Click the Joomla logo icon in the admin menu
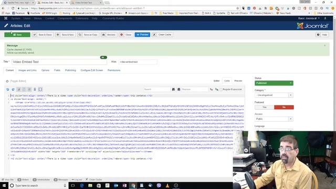Screen dimensions: 336x189 [x=6, y=18]
